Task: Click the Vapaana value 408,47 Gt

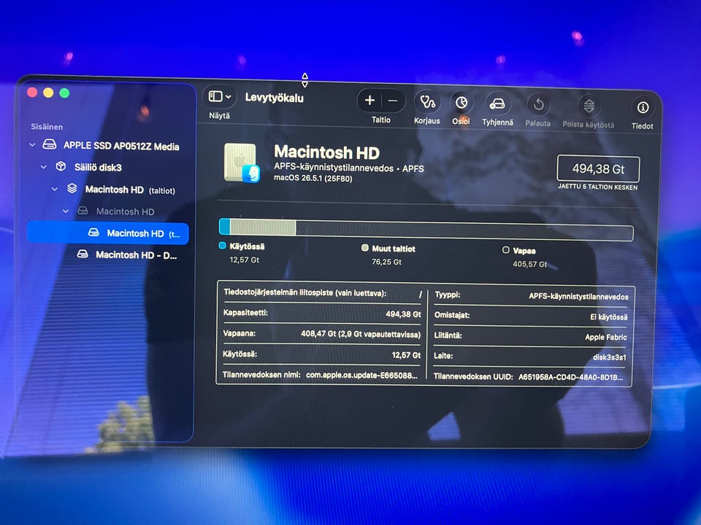Action: [361, 334]
